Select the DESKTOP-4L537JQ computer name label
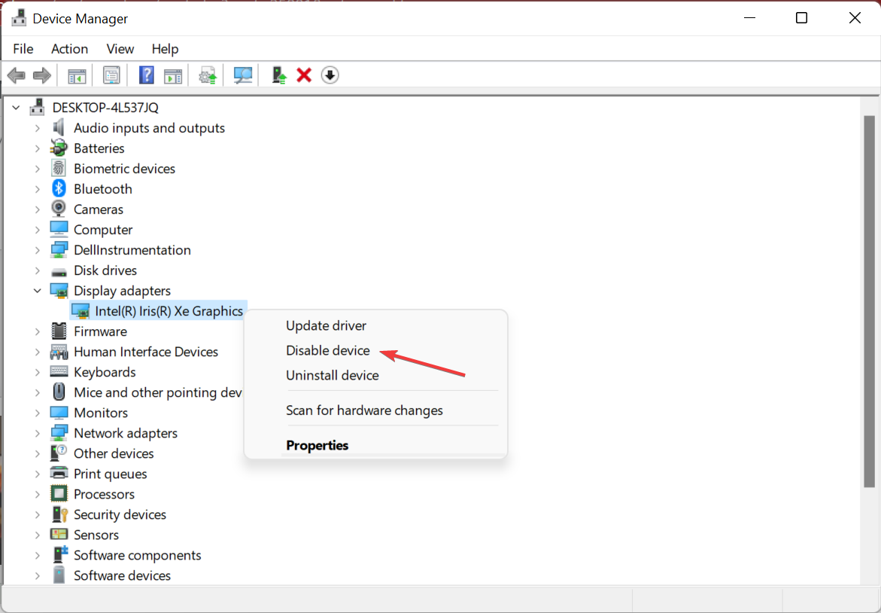 click(x=105, y=108)
